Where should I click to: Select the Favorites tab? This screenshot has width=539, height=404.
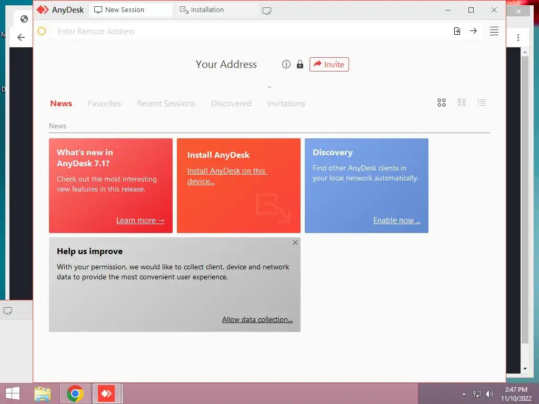(105, 104)
